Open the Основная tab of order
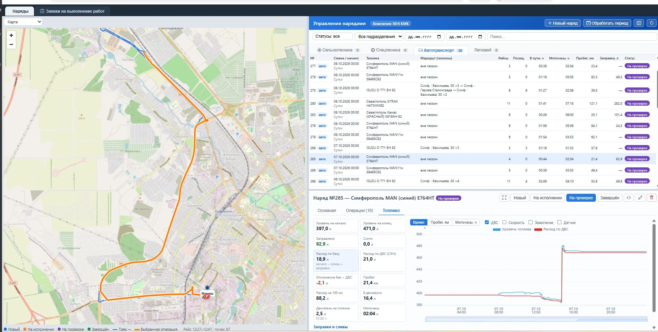 [x=327, y=211]
